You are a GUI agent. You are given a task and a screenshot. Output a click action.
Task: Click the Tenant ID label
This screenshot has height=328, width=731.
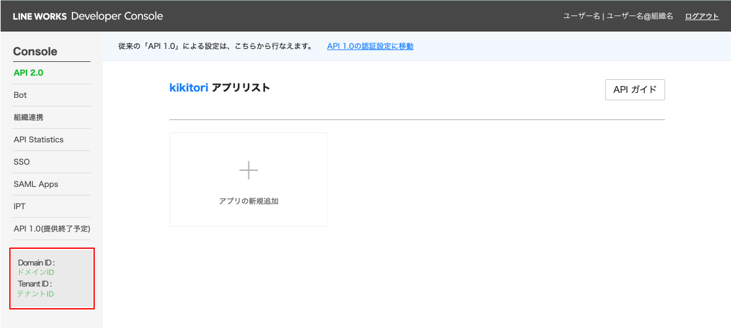click(x=35, y=283)
